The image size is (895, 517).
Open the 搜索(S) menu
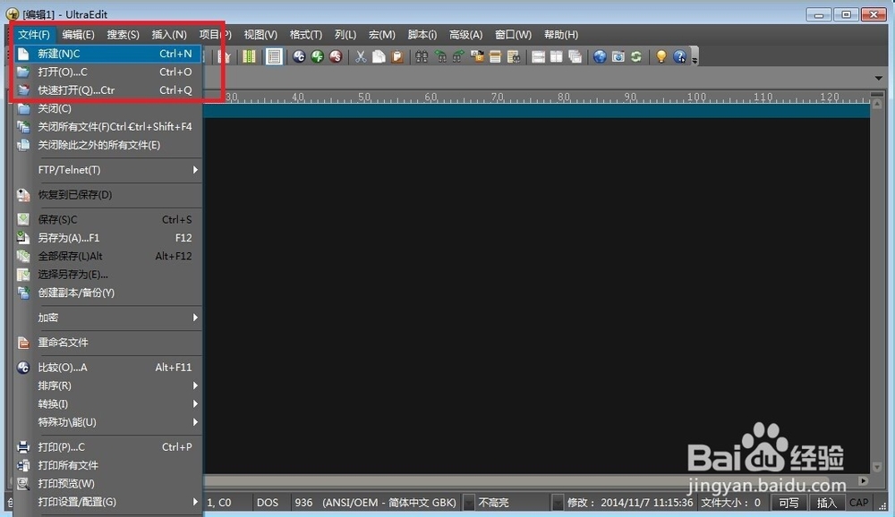pos(123,35)
